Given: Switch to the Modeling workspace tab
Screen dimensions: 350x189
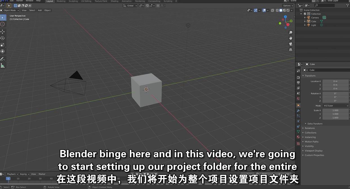Looking at the screenshot, I should [x=61, y=1].
